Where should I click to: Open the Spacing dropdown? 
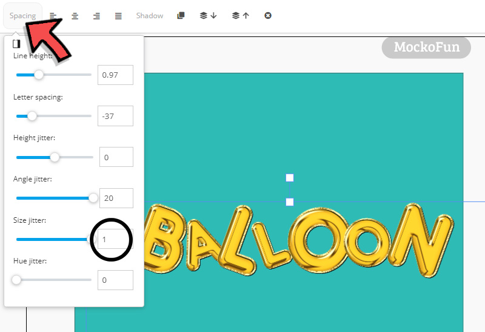[x=22, y=16]
